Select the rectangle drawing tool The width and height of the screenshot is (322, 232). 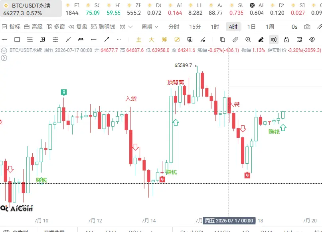coord(17,40)
